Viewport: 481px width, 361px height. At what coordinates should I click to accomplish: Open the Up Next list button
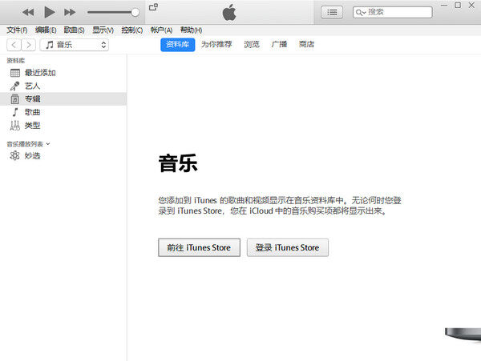pyautogui.click(x=332, y=12)
